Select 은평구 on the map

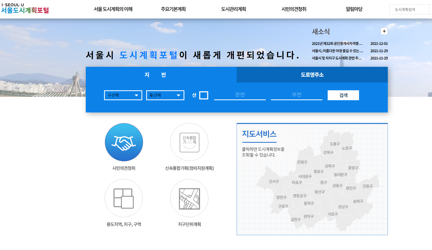click(x=302, y=162)
